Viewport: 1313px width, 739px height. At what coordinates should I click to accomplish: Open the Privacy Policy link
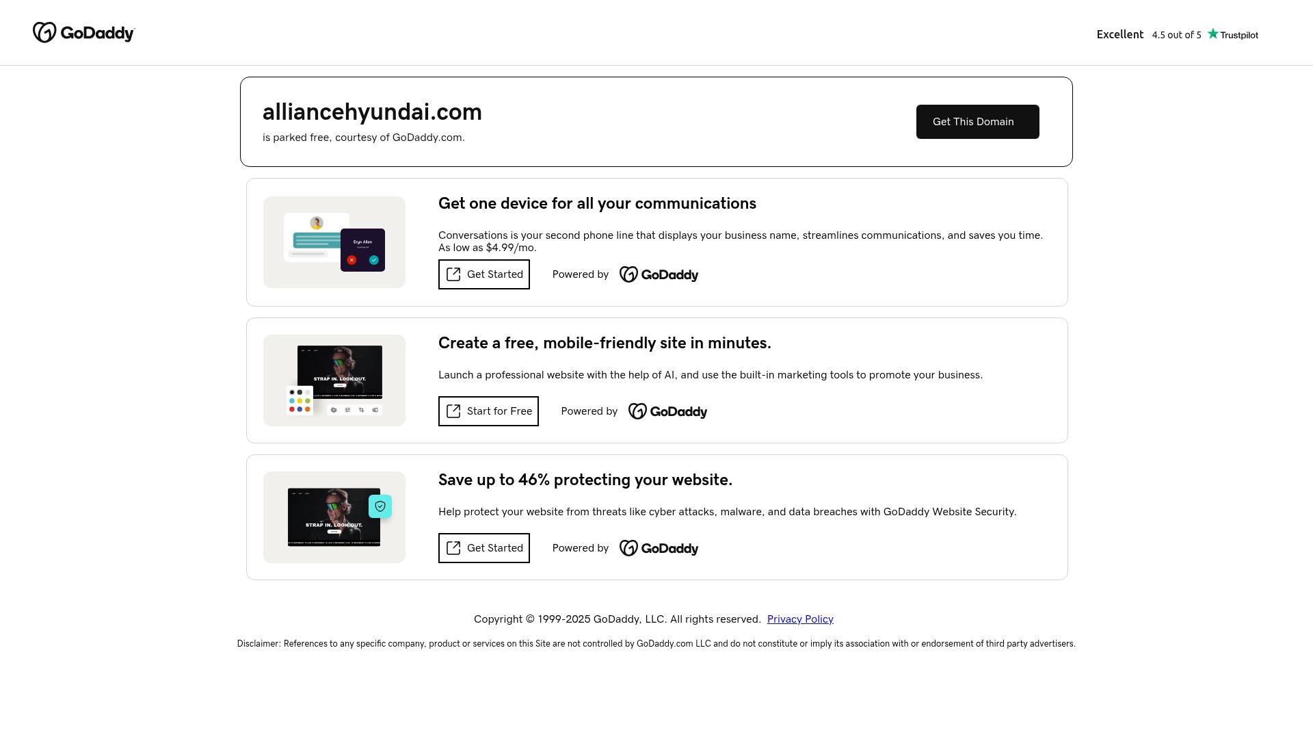800,619
